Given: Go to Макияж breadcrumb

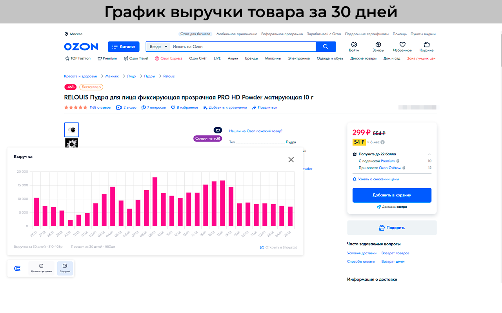Looking at the screenshot, I should [112, 76].
